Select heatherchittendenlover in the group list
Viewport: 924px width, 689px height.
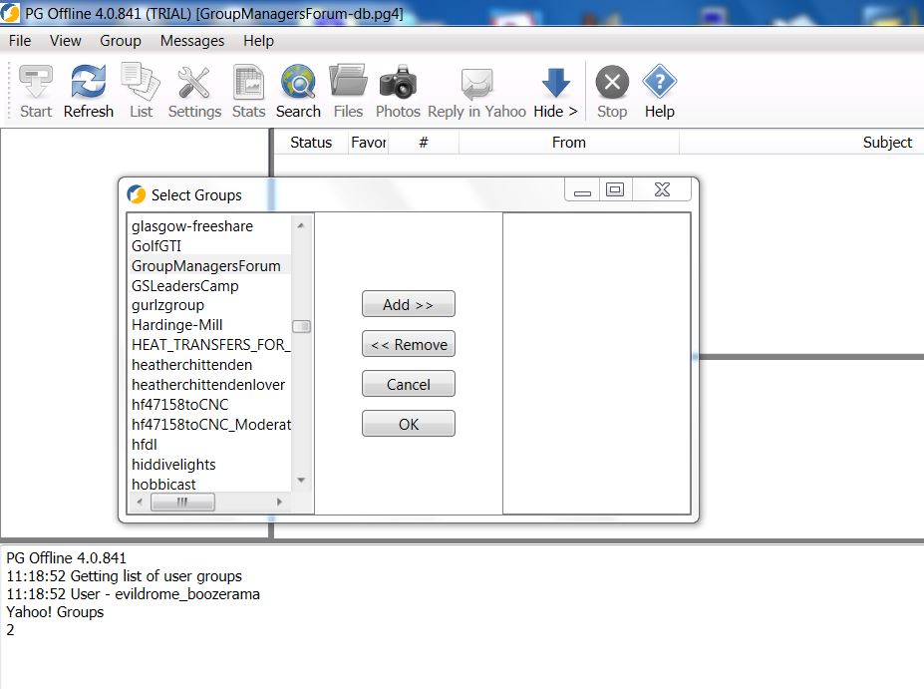(x=209, y=385)
